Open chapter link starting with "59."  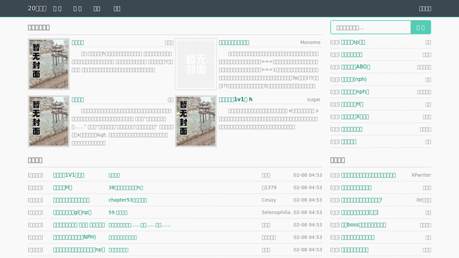pos(118,212)
